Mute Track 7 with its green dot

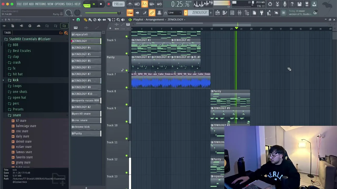click(x=126, y=87)
